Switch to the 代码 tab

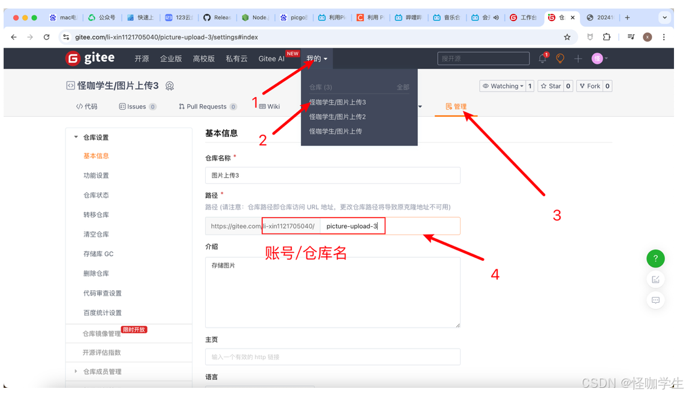point(86,107)
